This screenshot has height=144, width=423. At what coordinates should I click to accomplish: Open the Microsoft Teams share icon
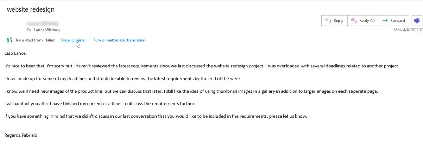[x=417, y=21]
